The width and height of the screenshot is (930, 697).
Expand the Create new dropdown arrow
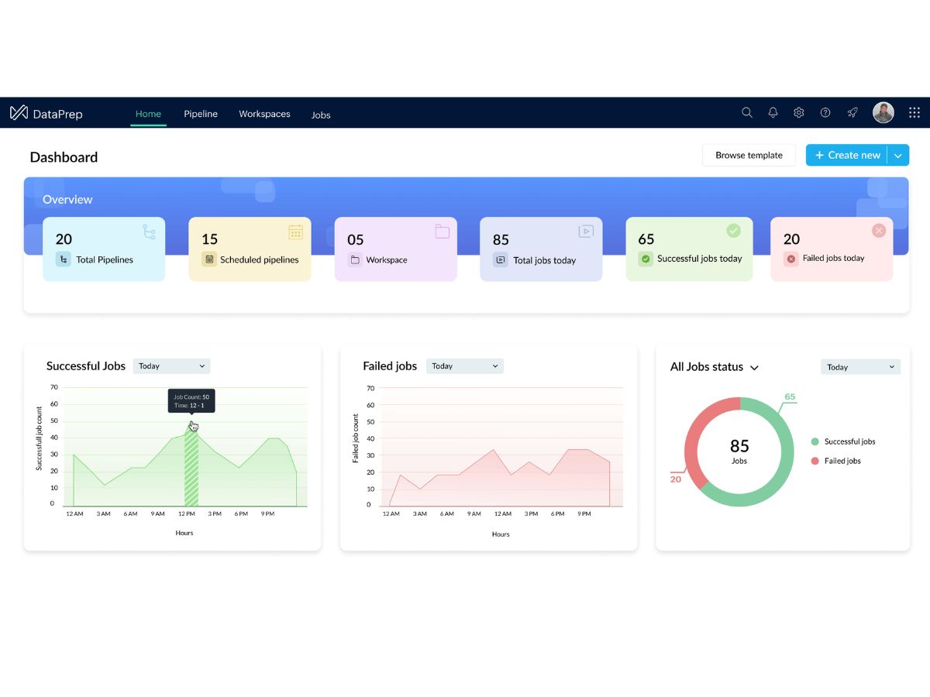point(898,155)
